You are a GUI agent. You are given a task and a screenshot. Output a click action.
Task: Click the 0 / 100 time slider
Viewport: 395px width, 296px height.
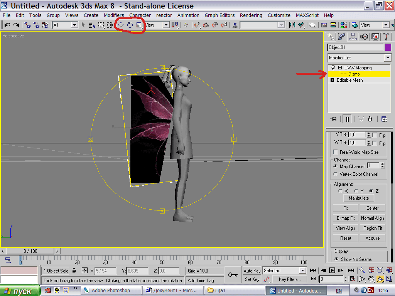pyautogui.click(x=30, y=251)
